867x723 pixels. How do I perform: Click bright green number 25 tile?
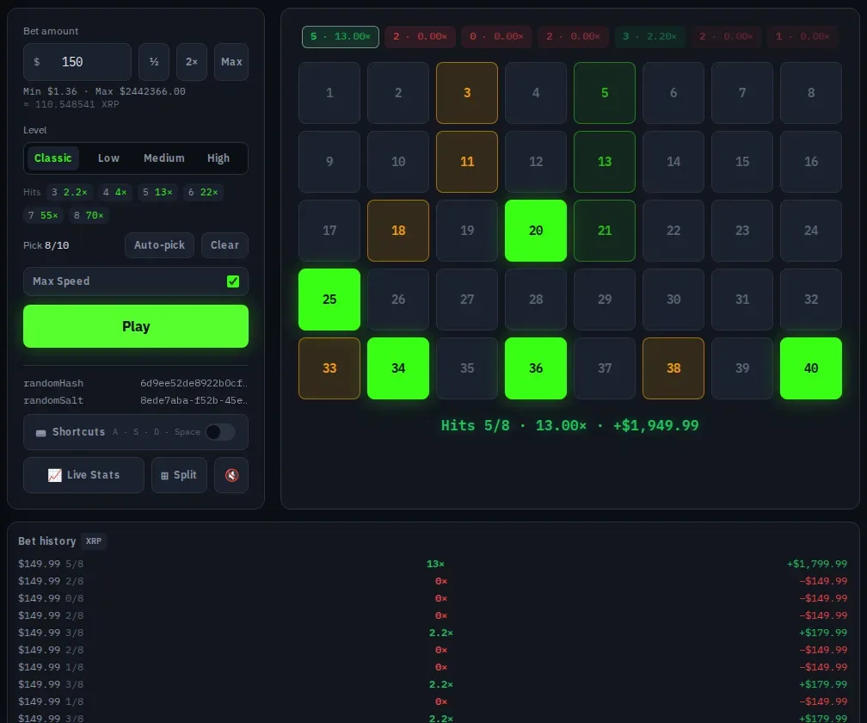pos(329,300)
